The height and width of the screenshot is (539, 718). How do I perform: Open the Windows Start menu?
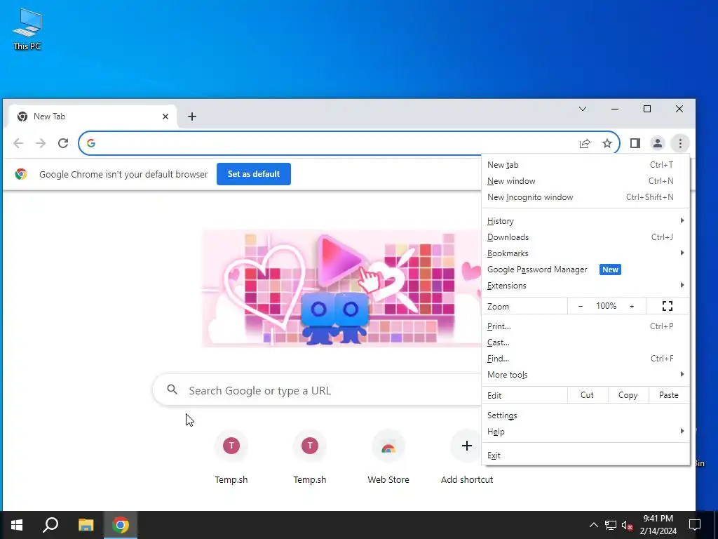coord(17,525)
